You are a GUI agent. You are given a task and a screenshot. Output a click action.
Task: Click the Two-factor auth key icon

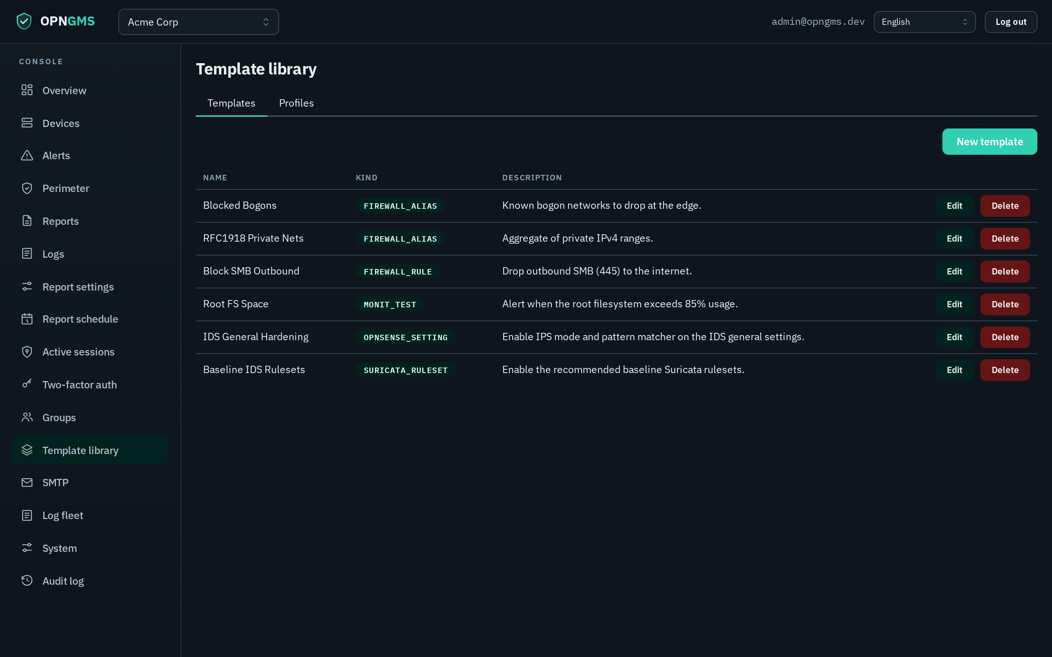(x=27, y=384)
